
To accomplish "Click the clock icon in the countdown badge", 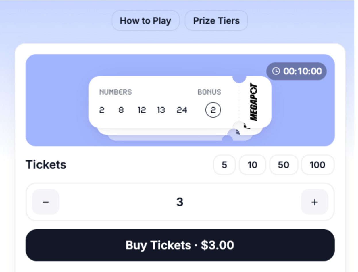I will [276, 71].
